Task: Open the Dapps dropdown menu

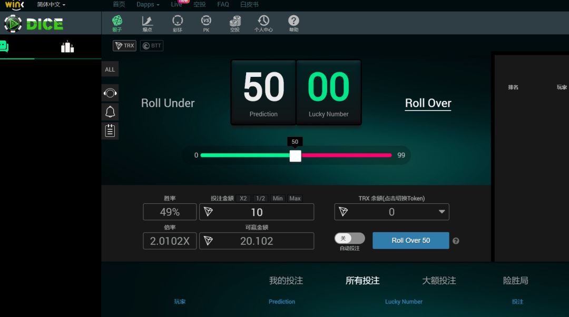Action: [148, 4]
